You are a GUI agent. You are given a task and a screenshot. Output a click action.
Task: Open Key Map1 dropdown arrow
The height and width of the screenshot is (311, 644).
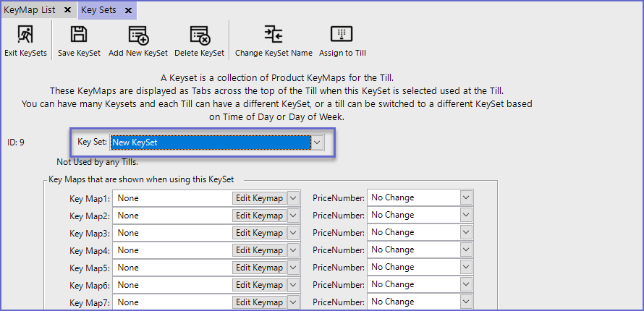pos(293,197)
